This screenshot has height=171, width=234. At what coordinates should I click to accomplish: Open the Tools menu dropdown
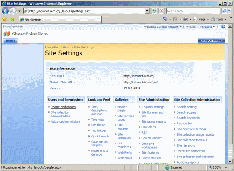(219, 19)
